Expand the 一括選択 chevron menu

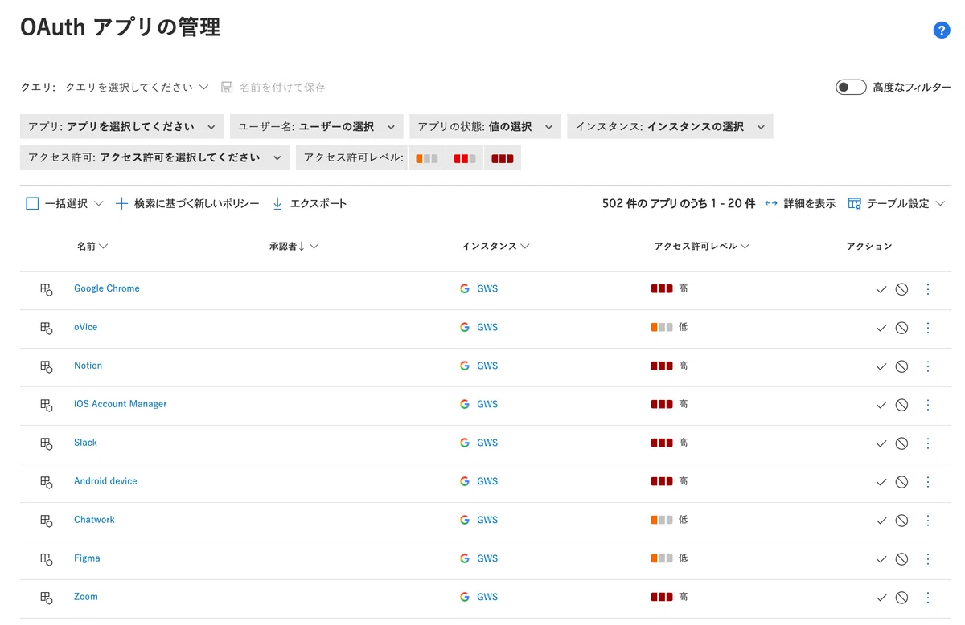coord(99,204)
